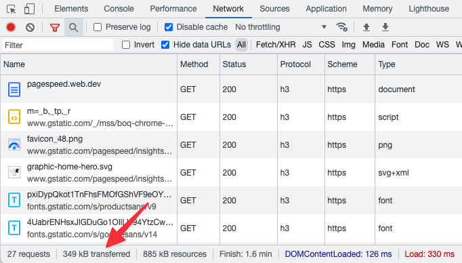This screenshot has height=263, width=462.
Task: Sort by the Type column header
Action: [x=419, y=64]
